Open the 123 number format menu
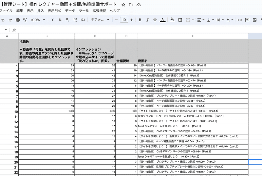This screenshot has width=262, height=176. 83,20
